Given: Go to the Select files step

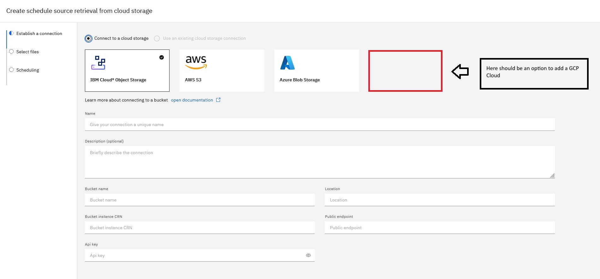Looking at the screenshot, I should pos(27,52).
